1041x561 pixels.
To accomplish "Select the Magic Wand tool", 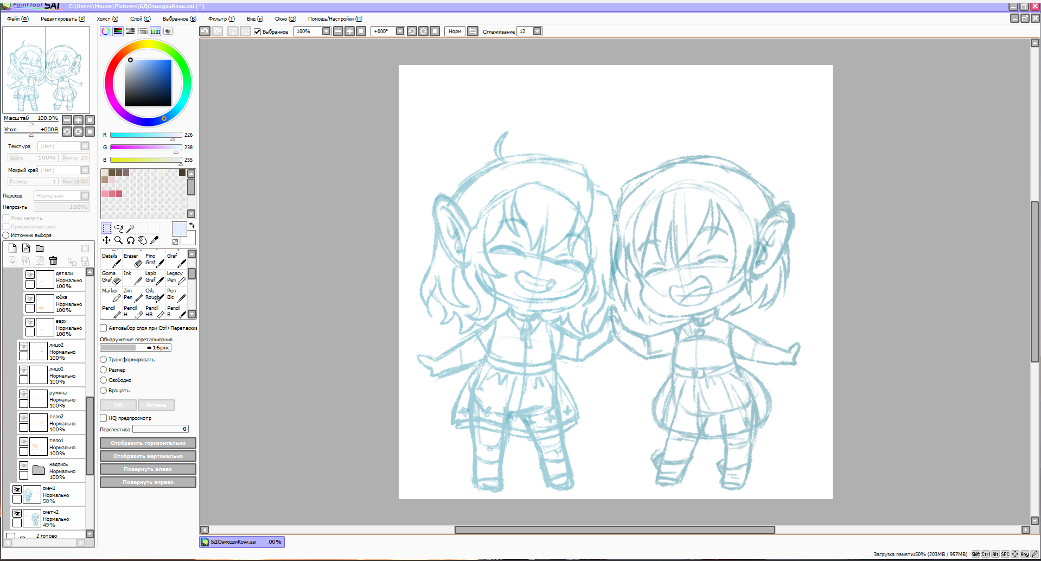I will [131, 228].
